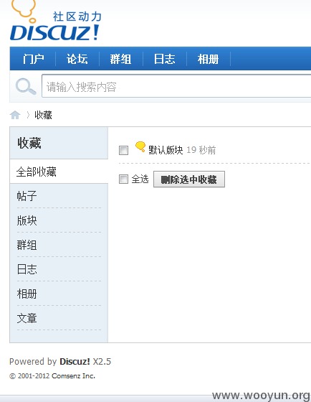Click the 删除选中收藏 button
This screenshot has height=402, width=311.
189,179
